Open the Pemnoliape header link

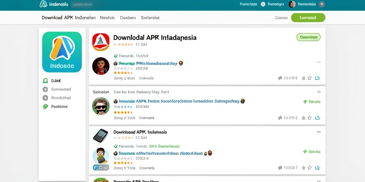[x=248, y=4]
